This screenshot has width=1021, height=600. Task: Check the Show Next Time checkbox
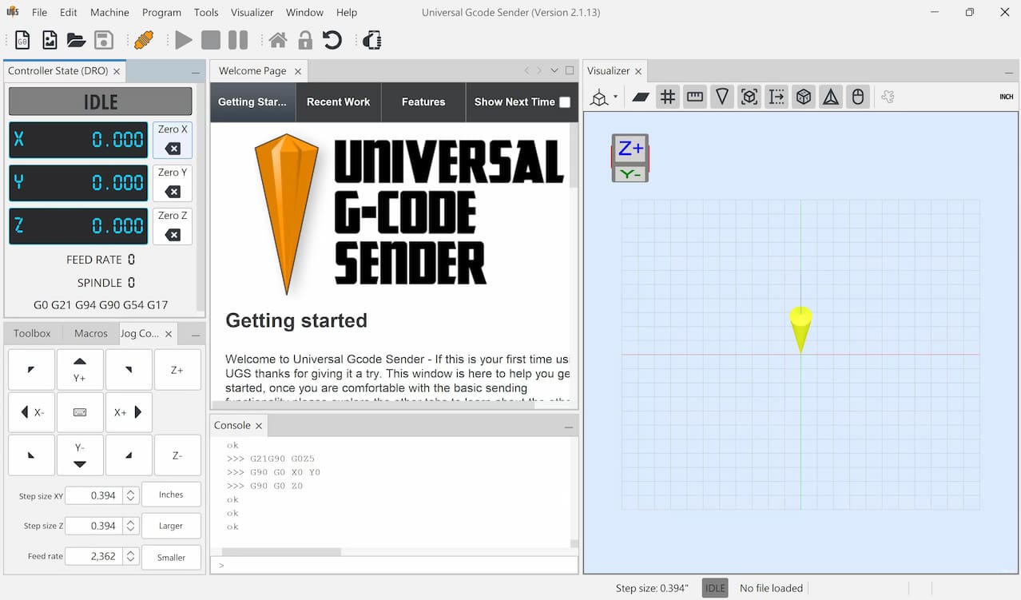coord(565,102)
